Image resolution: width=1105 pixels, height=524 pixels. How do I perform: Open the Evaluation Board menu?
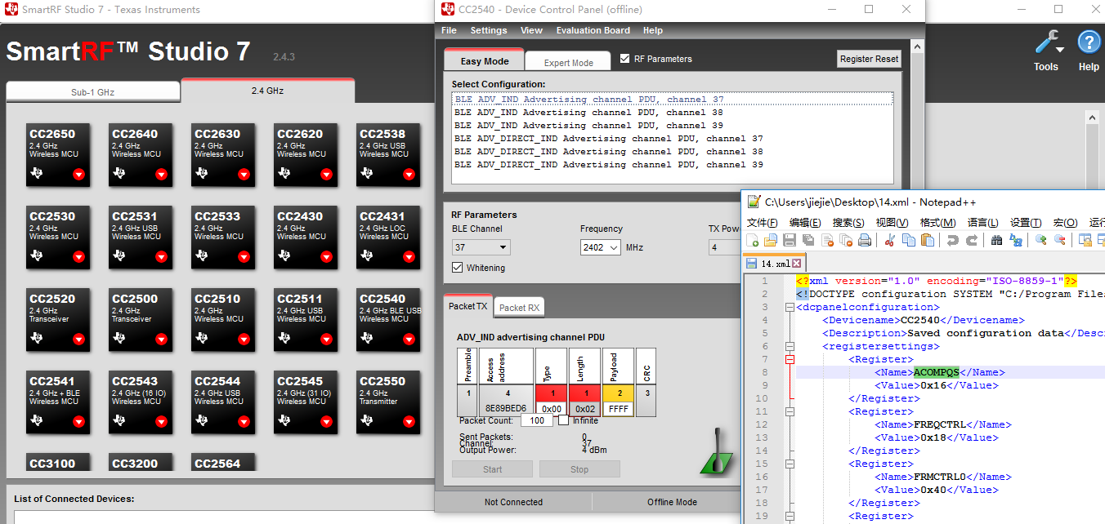[x=593, y=30]
